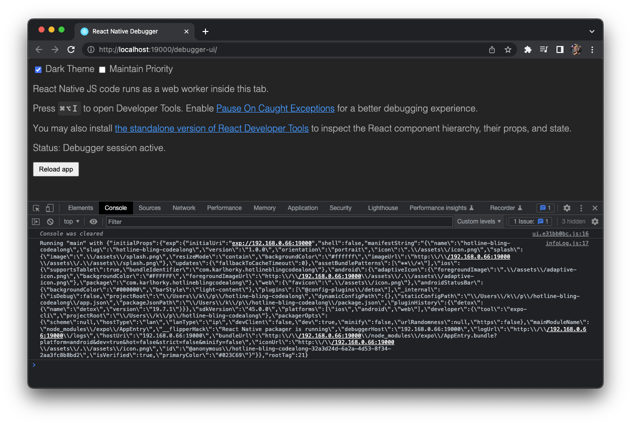Open the Chrome extensions puzzle icon

pos(527,49)
